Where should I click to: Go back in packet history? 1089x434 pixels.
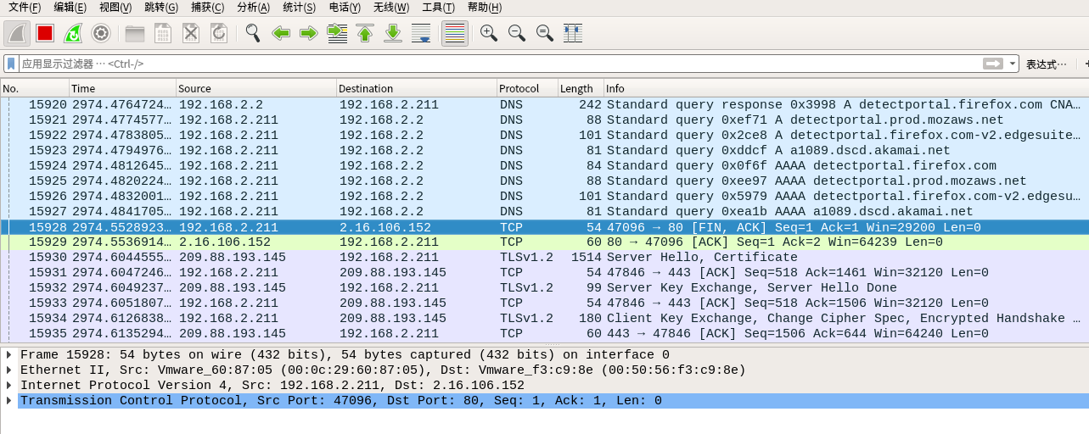click(281, 33)
